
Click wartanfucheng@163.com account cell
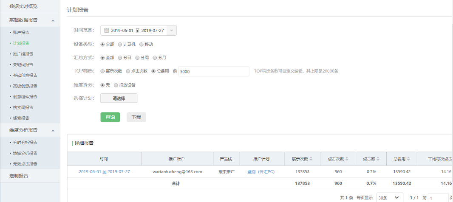click(177, 172)
